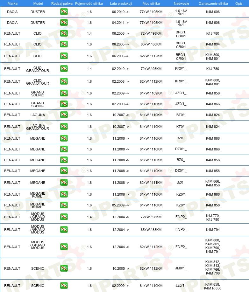Screen dimensions: 249x292
Task: Select 1.4 engine capacity in Modus row
Action: coord(89,217)
